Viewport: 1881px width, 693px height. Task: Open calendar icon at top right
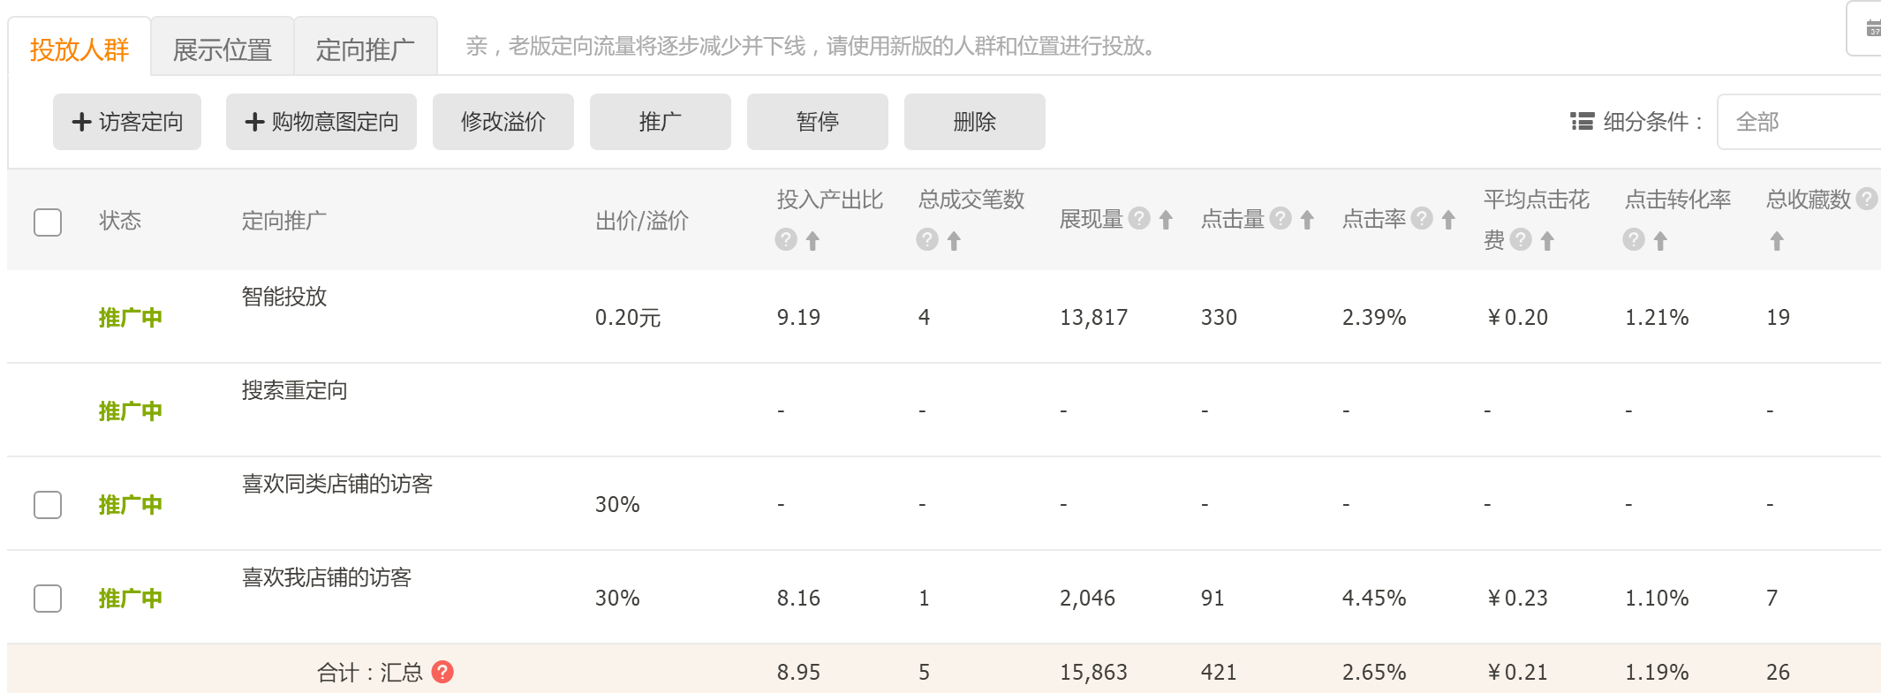(1872, 29)
